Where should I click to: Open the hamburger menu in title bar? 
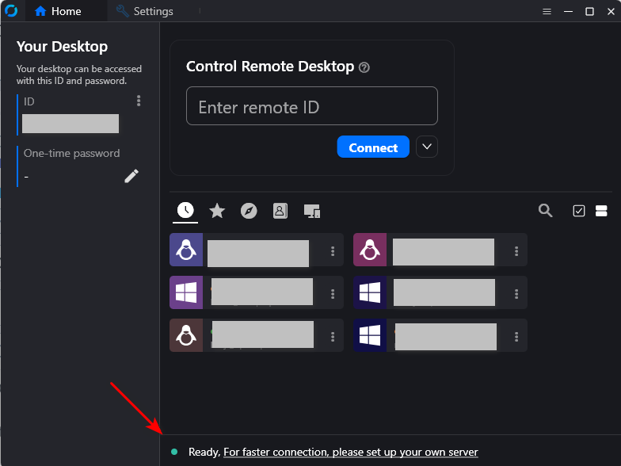pyautogui.click(x=547, y=11)
